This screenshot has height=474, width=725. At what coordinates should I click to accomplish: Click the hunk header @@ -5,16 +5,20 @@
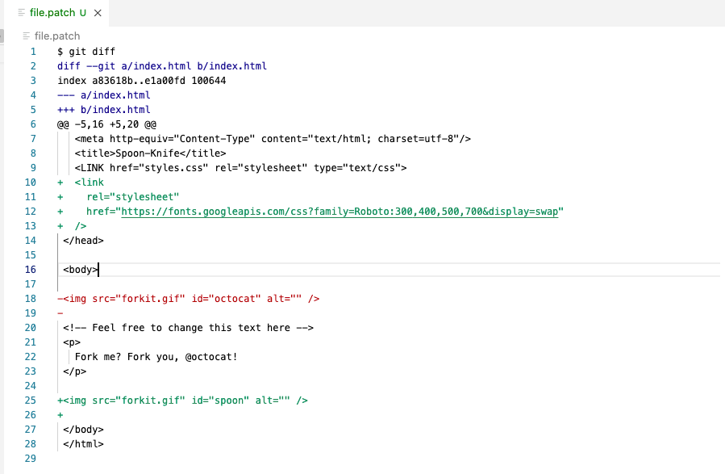pyautogui.click(x=106, y=124)
